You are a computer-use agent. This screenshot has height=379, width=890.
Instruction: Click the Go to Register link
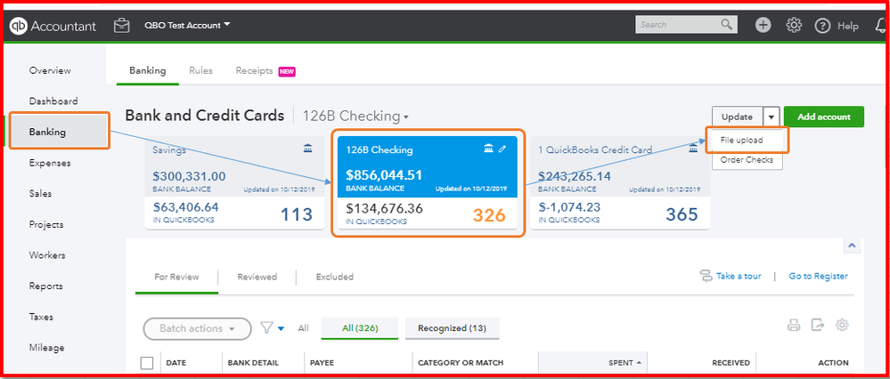[818, 277]
